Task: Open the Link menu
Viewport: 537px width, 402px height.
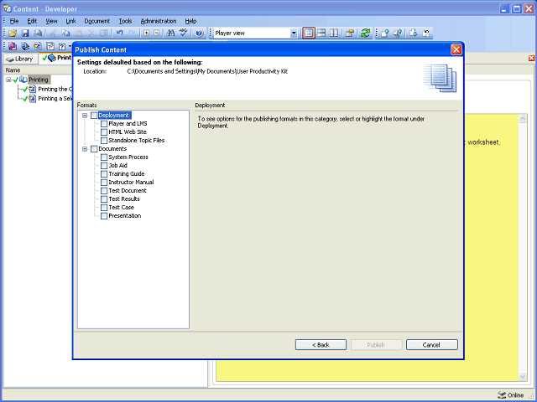Action: click(x=70, y=21)
